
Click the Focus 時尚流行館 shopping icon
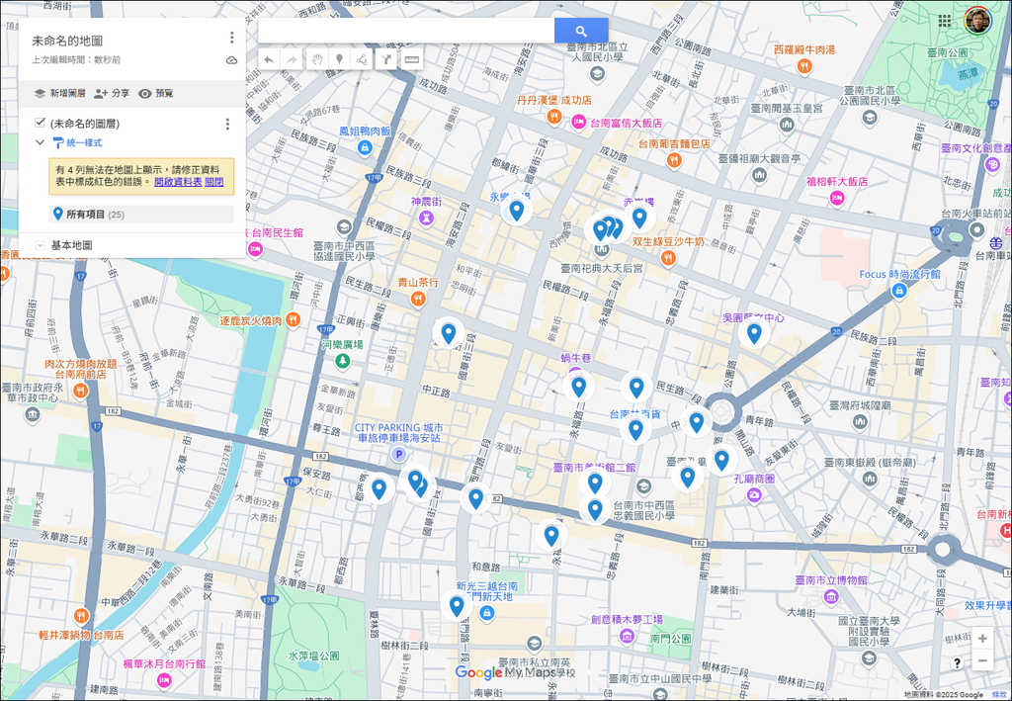coord(898,291)
